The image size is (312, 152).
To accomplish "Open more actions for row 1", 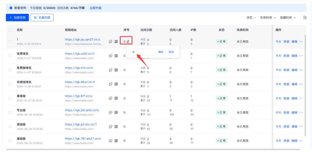I will point(301,42).
